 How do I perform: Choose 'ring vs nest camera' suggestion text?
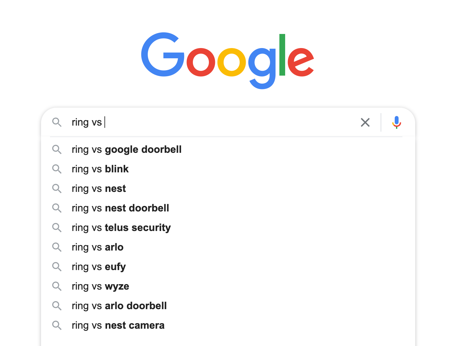pos(118,325)
